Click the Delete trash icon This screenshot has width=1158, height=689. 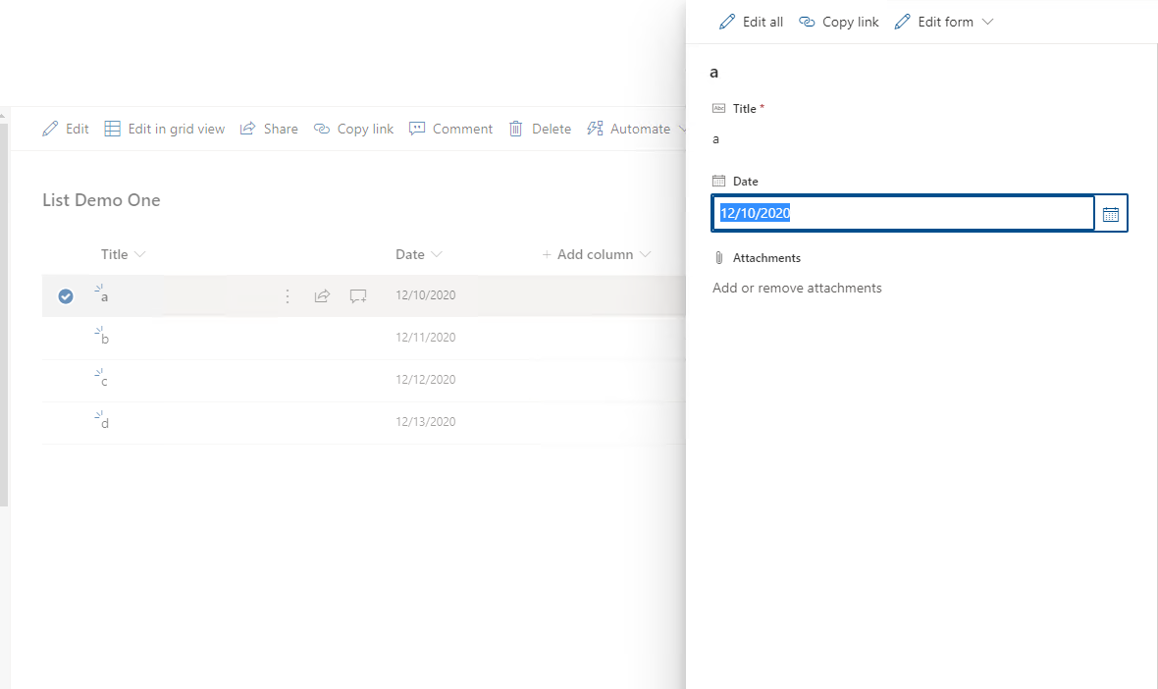point(515,129)
